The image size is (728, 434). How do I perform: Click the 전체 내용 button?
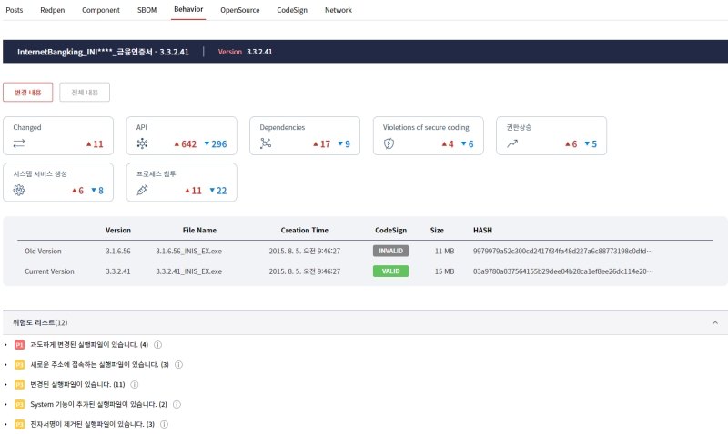click(85, 93)
